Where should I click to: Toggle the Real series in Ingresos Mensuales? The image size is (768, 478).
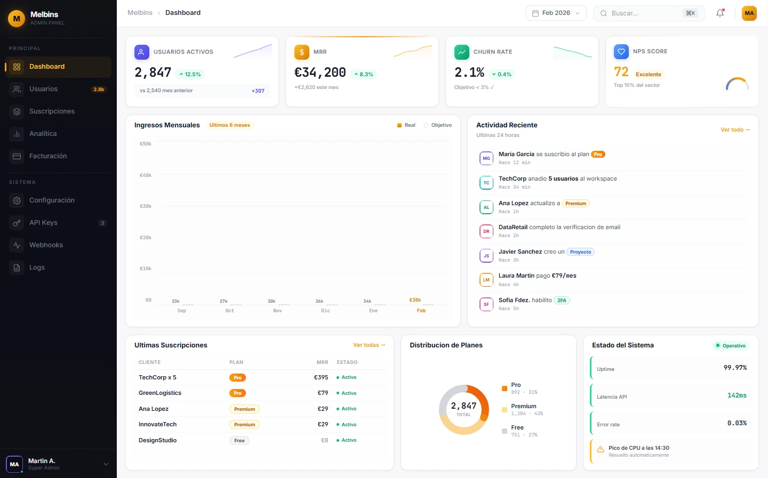coord(406,125)
